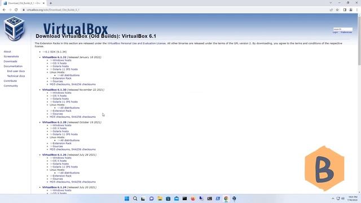The width and height of the screenshot is (361, 203).
Task: Download VirtualBox 6.1.32 Extension Pack
Action: (x=60, y=78)
